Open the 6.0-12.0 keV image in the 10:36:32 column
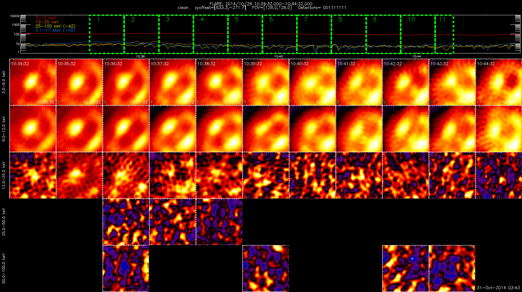The height and width of the screenshot is (292, 522). (x=126, y=129)
